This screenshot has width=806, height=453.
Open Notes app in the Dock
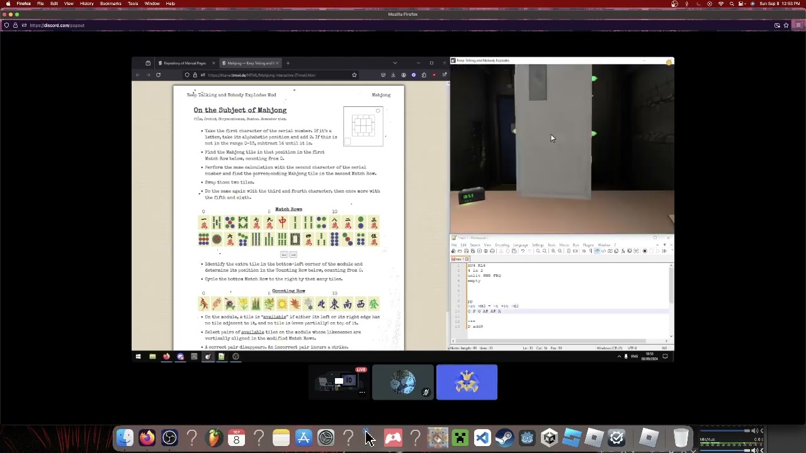pos(281,437)
